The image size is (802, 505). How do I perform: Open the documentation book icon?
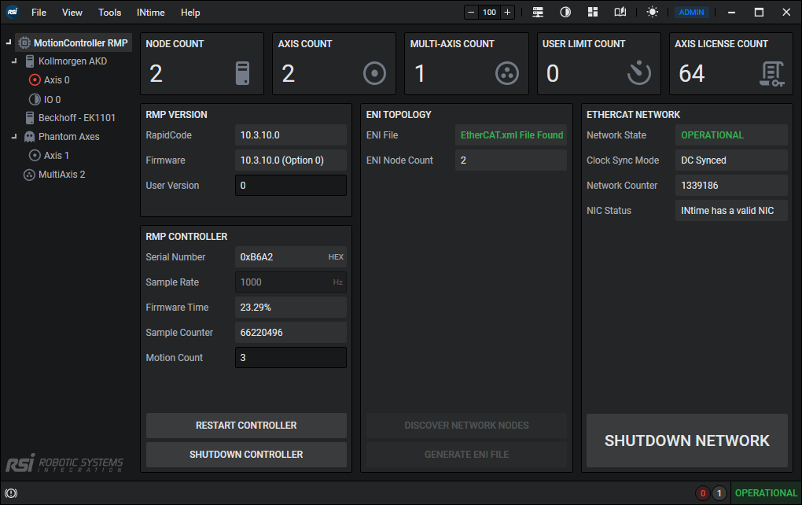coord(620,12)
